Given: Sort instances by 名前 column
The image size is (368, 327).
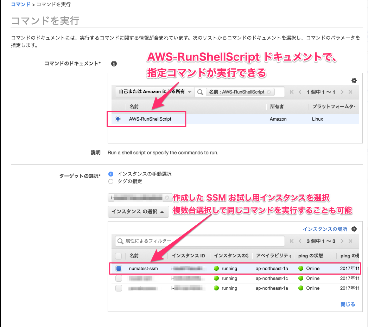Looking at the screenshot, I should pos(134,256).
